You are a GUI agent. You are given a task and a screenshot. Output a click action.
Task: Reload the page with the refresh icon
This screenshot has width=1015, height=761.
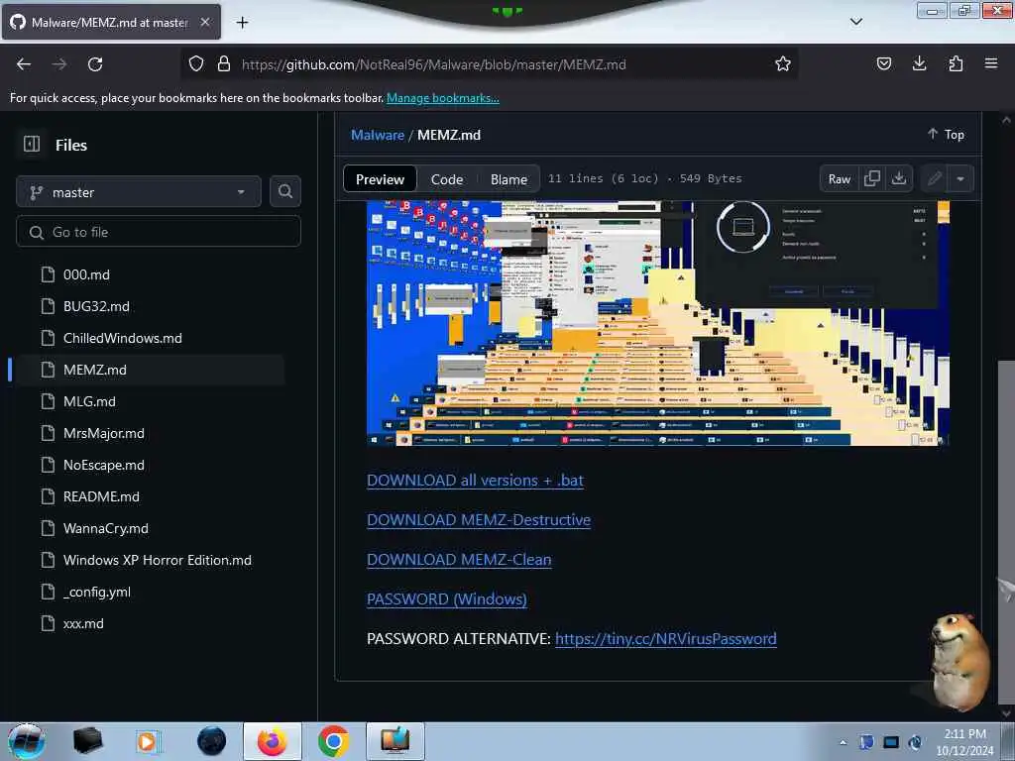point(95,64)
